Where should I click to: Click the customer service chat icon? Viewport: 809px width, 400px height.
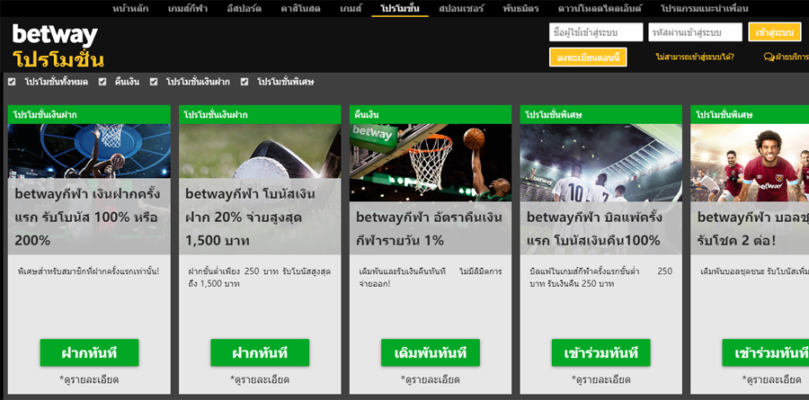769,57
